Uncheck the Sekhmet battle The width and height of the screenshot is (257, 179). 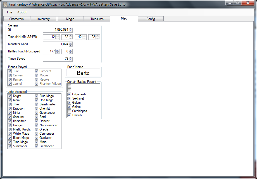tap(69, 98)
